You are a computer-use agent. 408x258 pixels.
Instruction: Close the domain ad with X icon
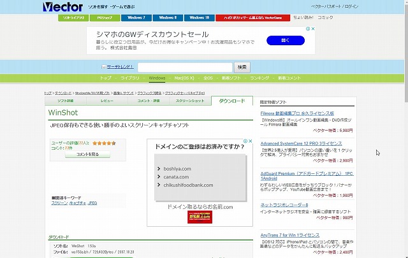tap(251, 141)
